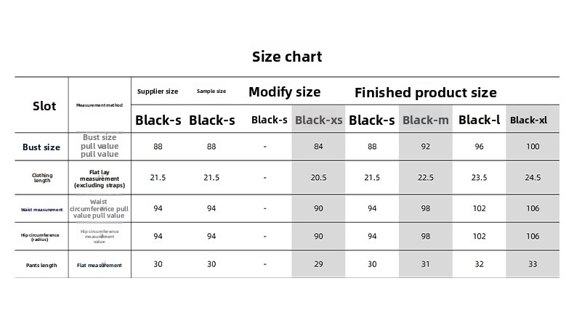Select the "Flat measurement" method cell

[x=100, y=266]
